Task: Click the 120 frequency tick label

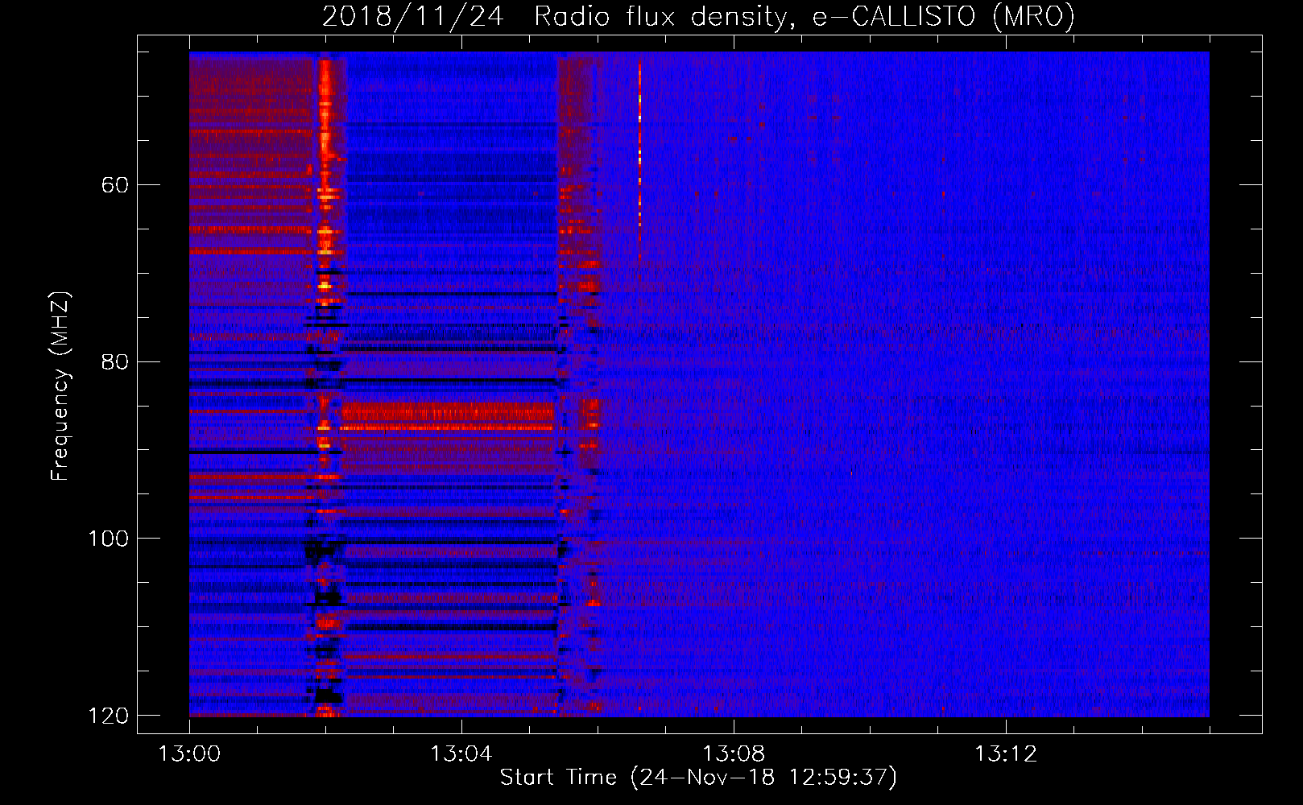Action: pyautogui.click(x=108, y=716)
